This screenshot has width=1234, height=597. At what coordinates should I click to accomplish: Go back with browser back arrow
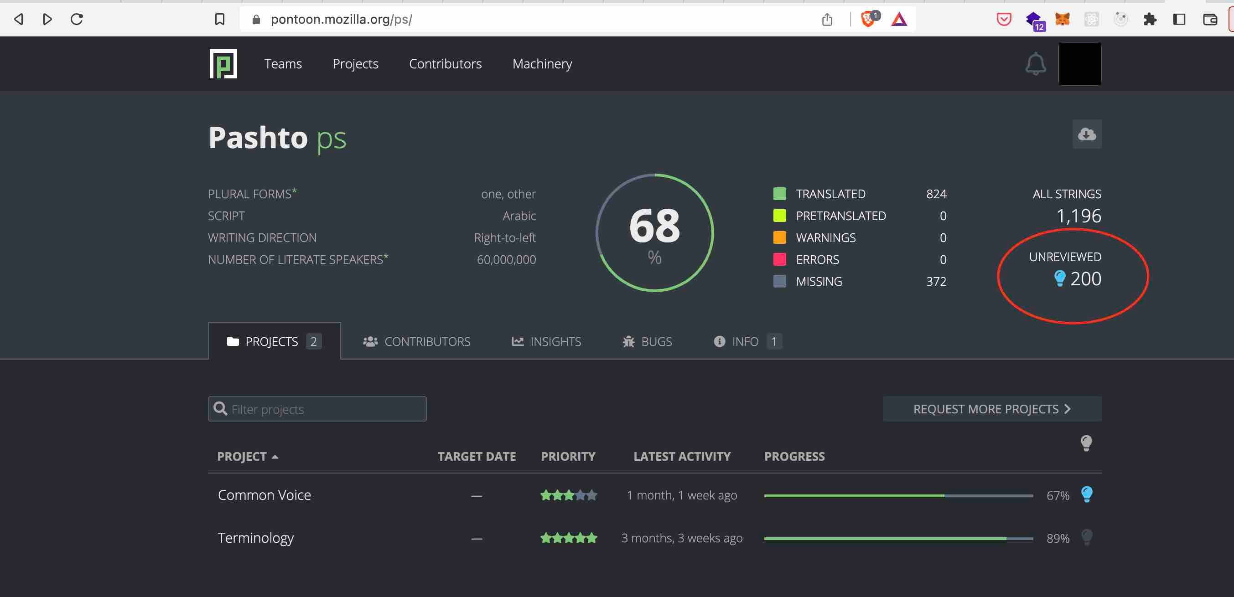point(19,19)
